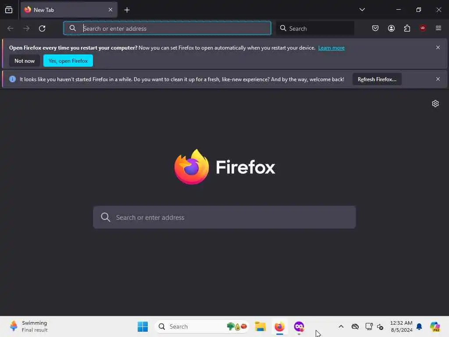Viewport: 449px width, 337px height.
Task: Click the center Search or enter address box
Action: tap(224, 217)
